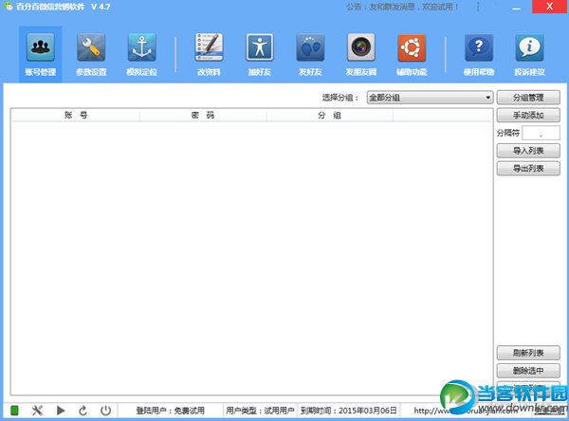Open 辅助功能 orange icon
This screenshot has height=421, width=569.
pos(412,47)
